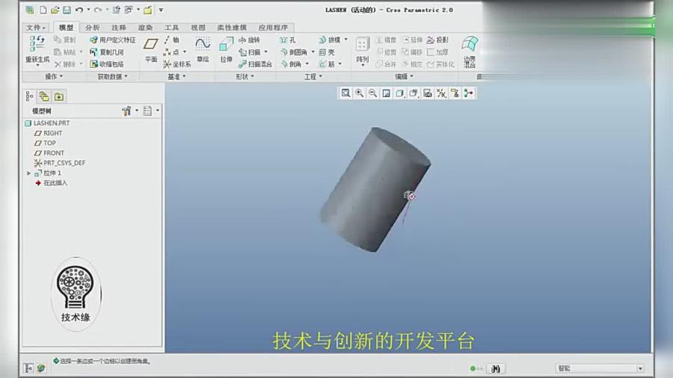Click the Sketch (草绘) tool icon
The width and height of the screenshot is (673, 378).
(x=203, y=49)
